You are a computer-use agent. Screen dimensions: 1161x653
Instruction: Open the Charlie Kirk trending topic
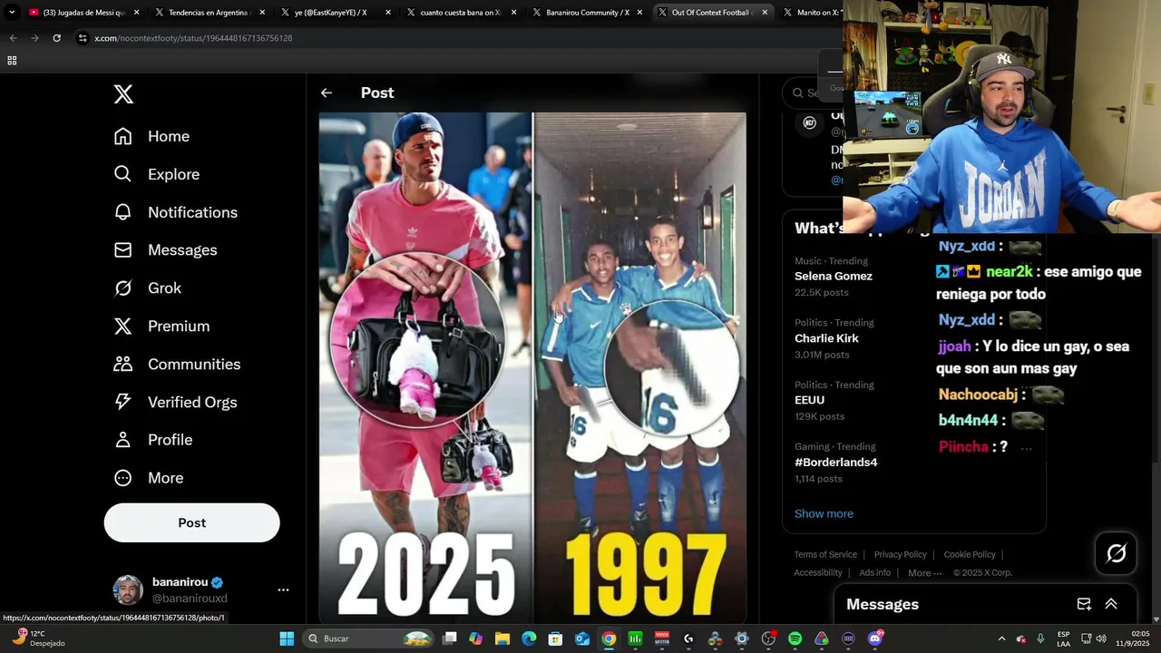[x=826, y=338]
